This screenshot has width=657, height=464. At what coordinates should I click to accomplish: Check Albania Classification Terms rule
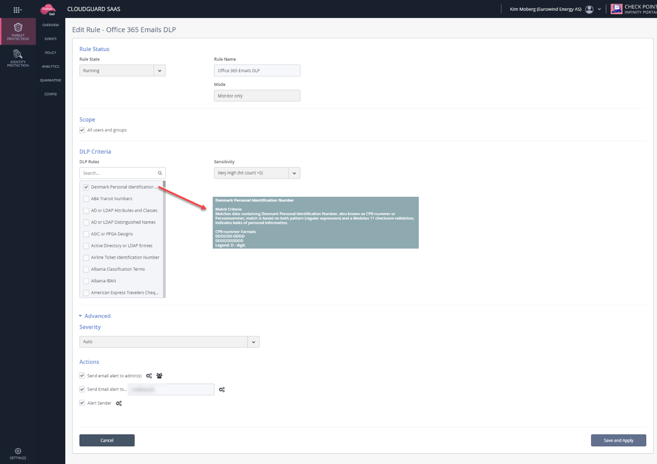click(x=86, y=269)
